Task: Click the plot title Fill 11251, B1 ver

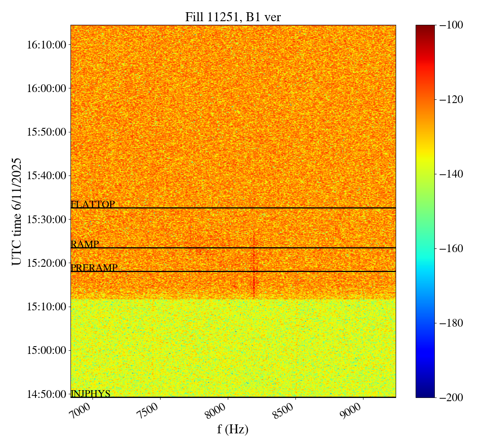Action: click(x=233, y=17)
